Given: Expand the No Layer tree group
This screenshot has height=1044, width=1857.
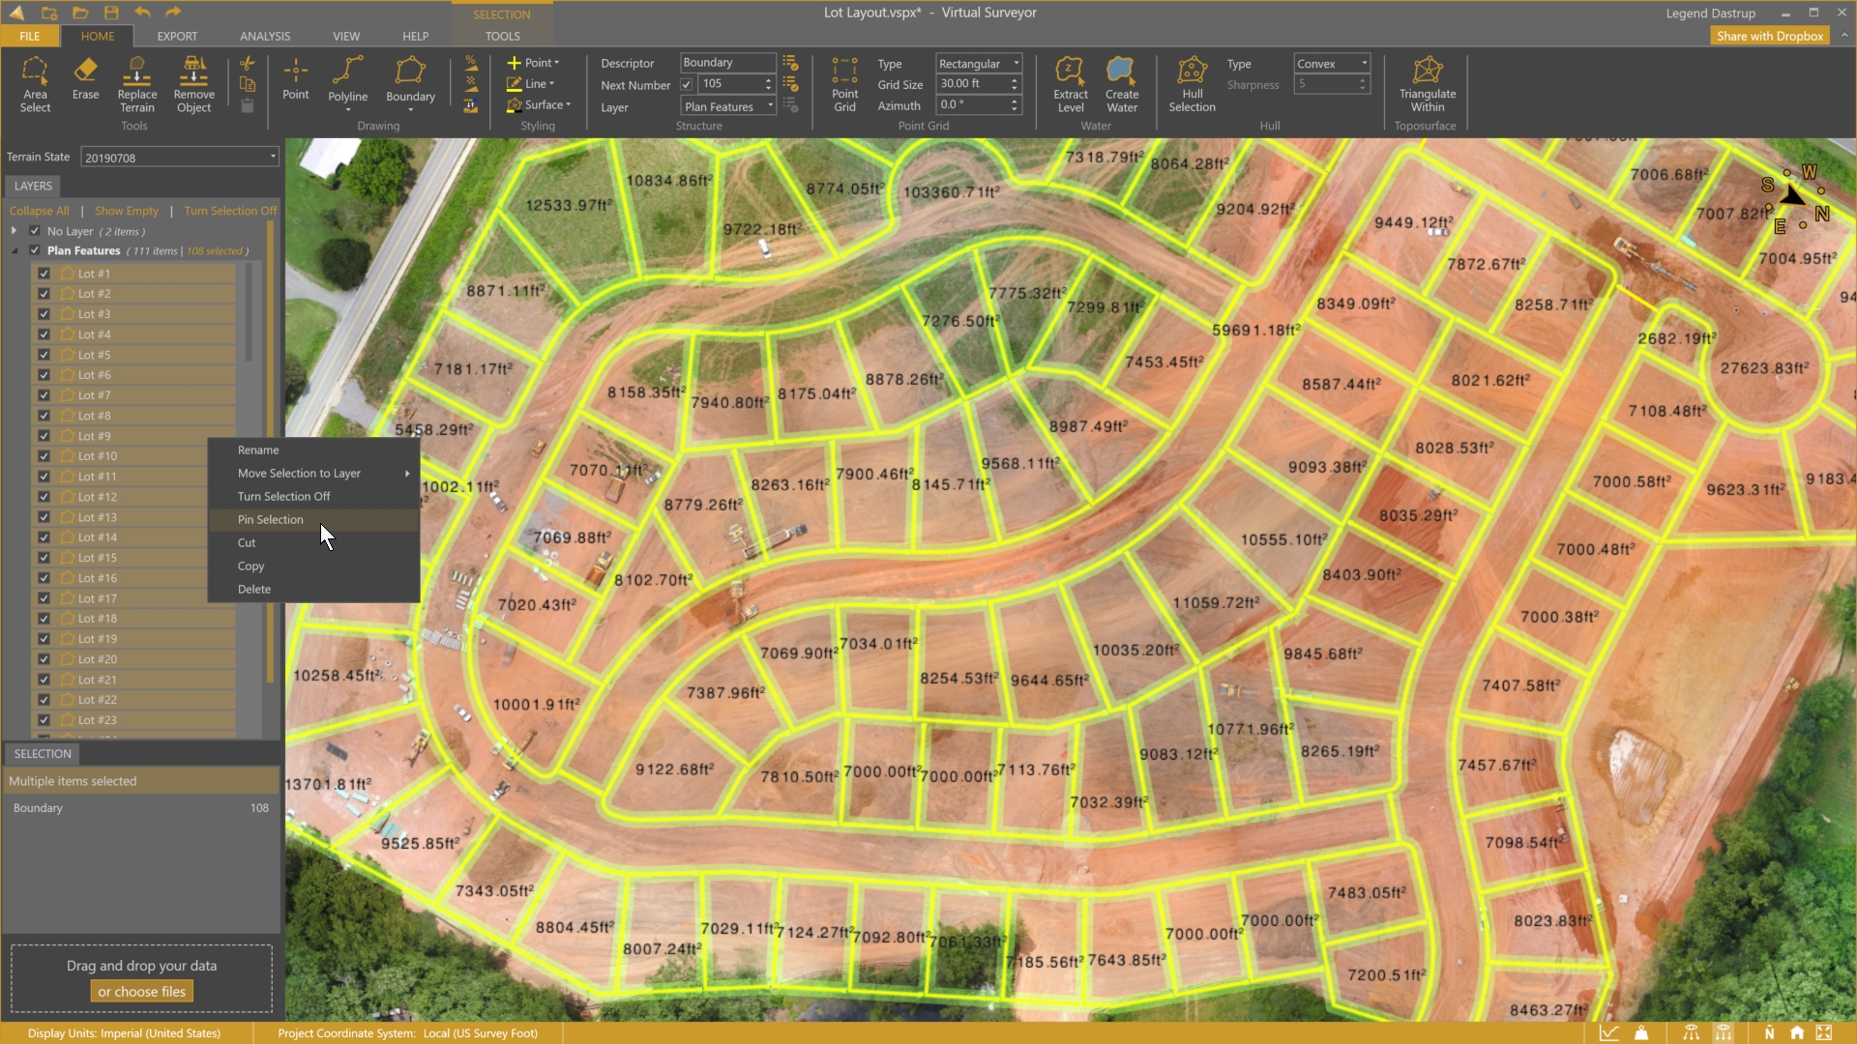Looking at the screenshot, I should click(14, 231).
